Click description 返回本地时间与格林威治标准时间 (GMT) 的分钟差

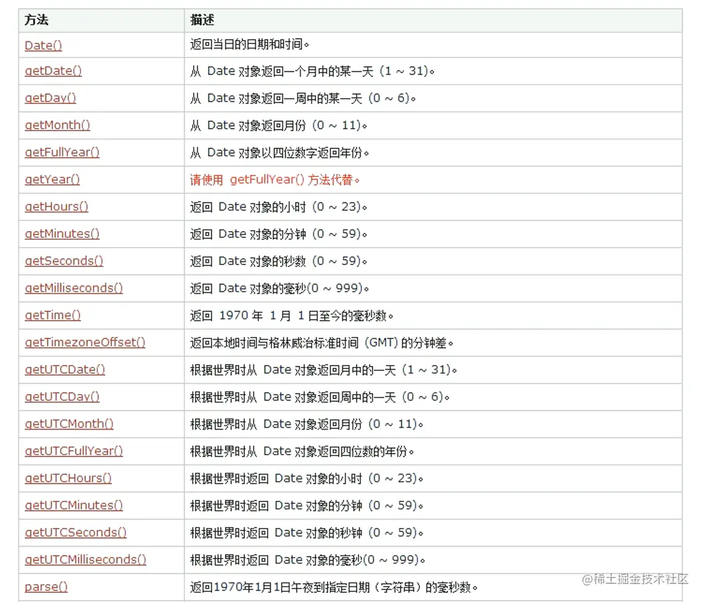click(322, 343)
